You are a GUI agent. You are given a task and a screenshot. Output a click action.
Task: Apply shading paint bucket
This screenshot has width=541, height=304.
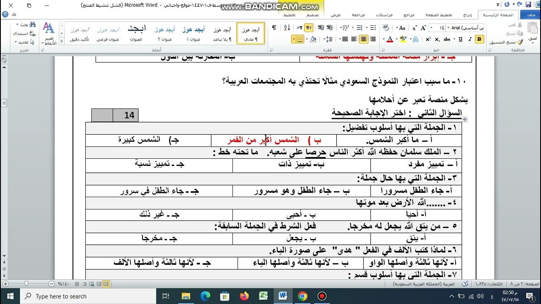313,39
